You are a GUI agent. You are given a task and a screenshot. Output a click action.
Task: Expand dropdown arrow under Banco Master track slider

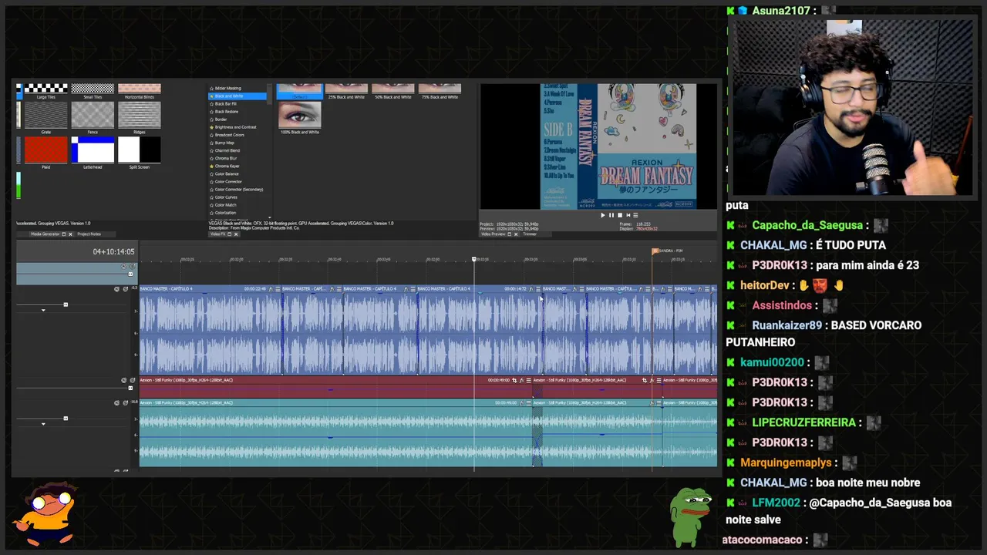coord(43,310)
